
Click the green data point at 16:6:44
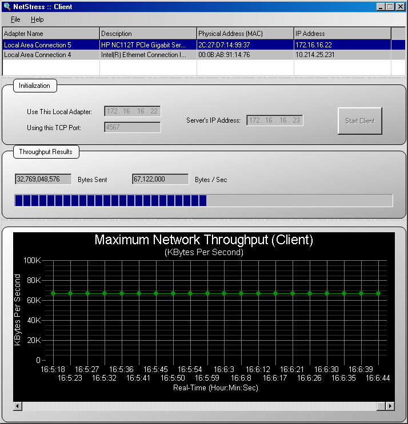[378, 293]
